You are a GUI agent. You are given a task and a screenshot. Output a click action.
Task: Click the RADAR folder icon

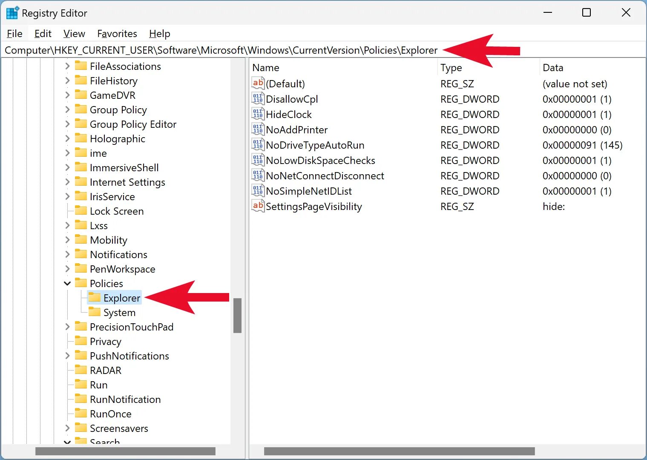point(81,370)
